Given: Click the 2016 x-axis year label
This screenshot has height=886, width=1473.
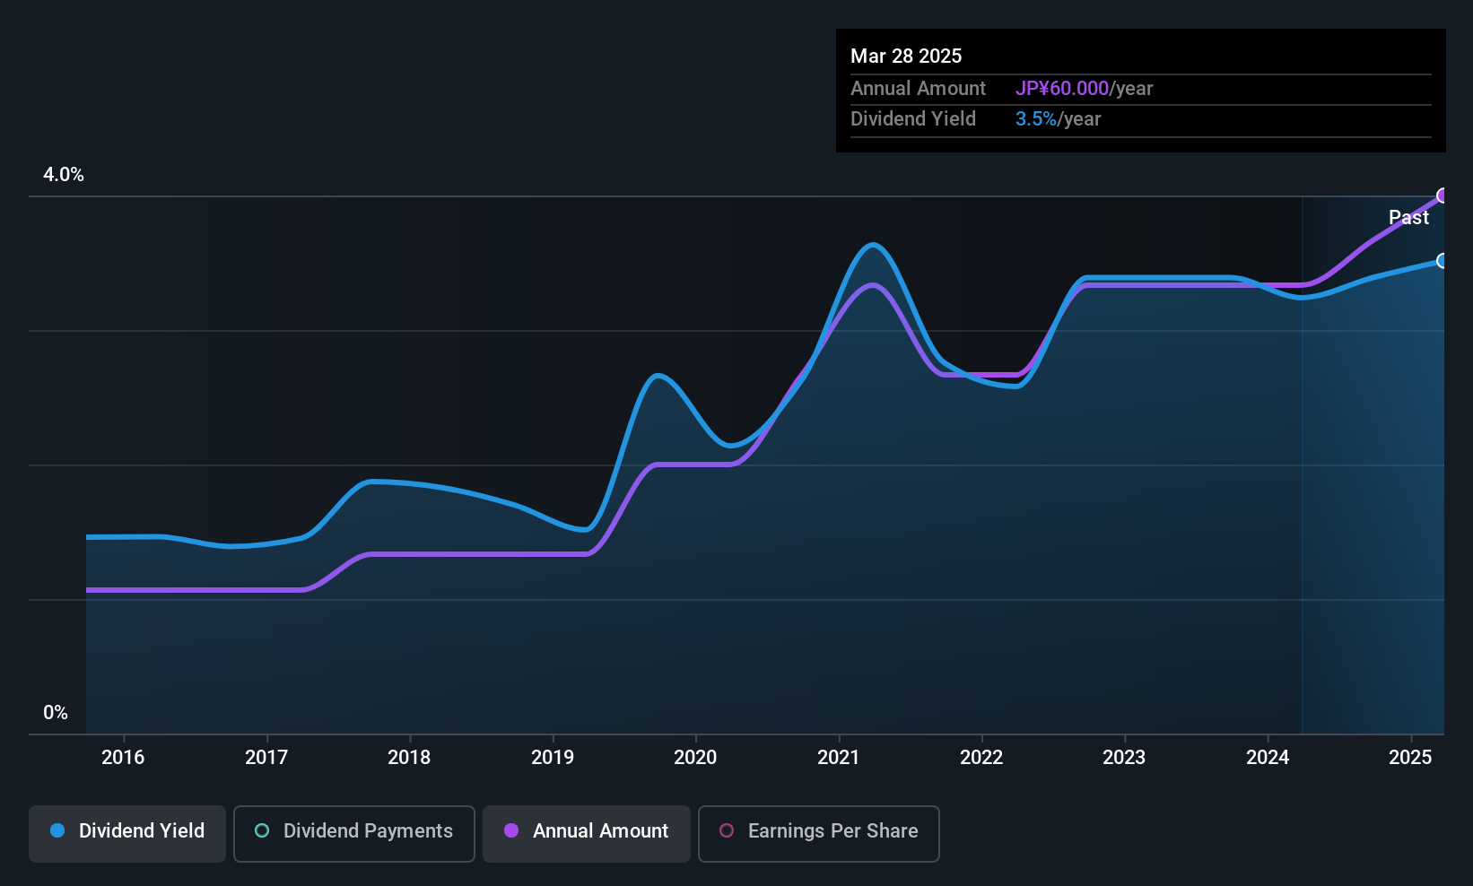Looking at the screenshot, I should 123,758.
